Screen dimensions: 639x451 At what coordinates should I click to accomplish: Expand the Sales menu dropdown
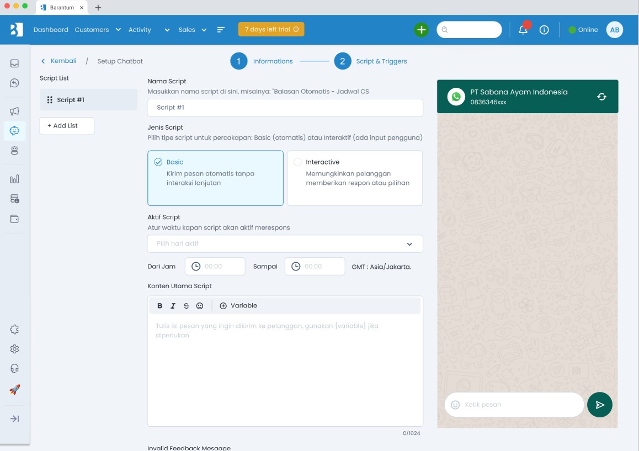point(204,30)
